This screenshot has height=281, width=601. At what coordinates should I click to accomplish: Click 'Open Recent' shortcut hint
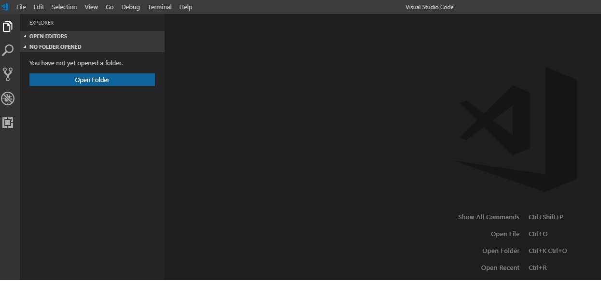[501, 268]
